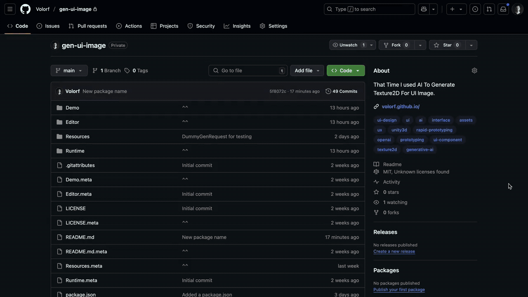This screenshot has width=528, height=297.
Task: Switch to the Insights tab
Action: (237, 26)
